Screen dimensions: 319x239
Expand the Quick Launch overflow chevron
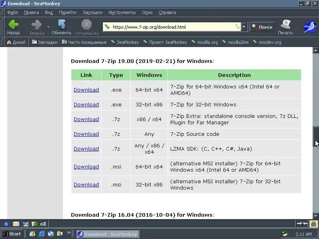click(69, 233)
